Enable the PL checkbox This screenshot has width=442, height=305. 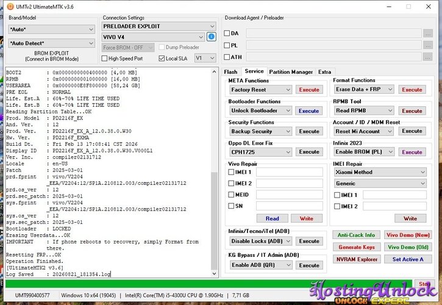pos(227,45)
